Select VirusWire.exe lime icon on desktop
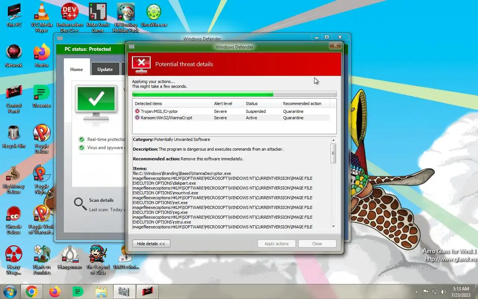This screenshot has width=478, height=299. (154, 15)
